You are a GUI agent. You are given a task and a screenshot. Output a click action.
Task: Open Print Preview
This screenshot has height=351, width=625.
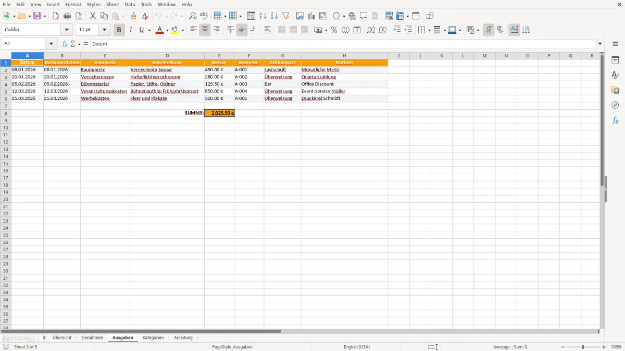click(x=79, y=16)
